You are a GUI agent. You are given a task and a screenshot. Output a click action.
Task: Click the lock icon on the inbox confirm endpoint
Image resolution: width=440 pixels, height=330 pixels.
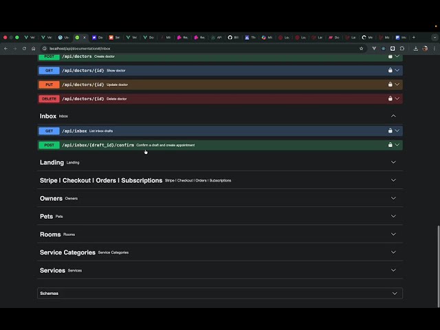point(390,145)
